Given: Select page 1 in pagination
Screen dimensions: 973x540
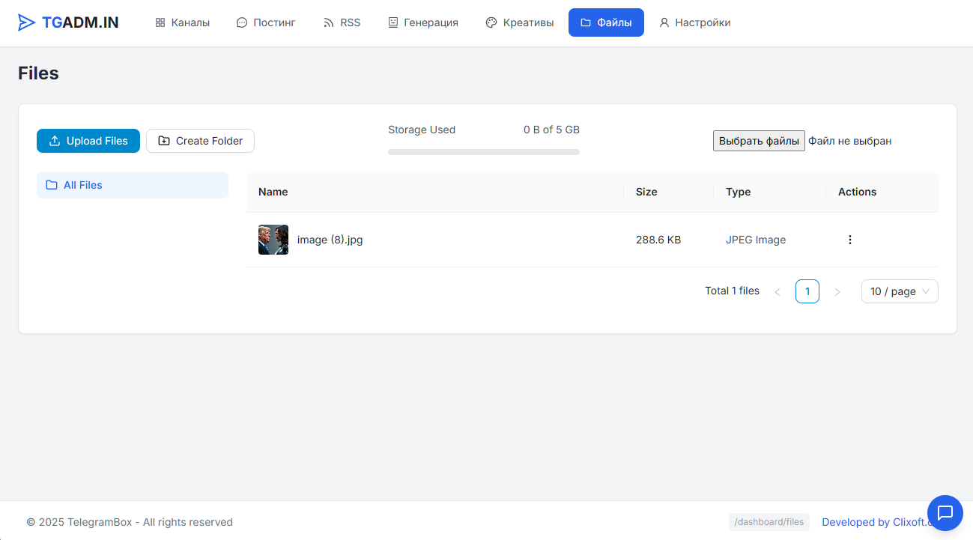Looking at the screenshot, I should tap(807, 291).
